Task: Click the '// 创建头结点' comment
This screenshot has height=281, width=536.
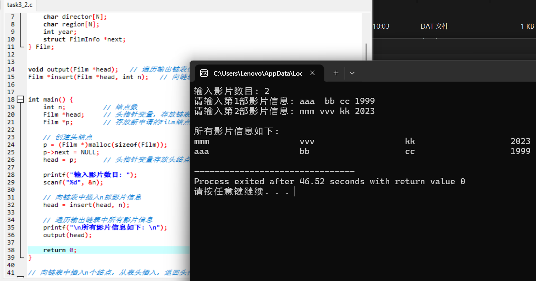Action: pyautogui.click(x=68, y=137)
